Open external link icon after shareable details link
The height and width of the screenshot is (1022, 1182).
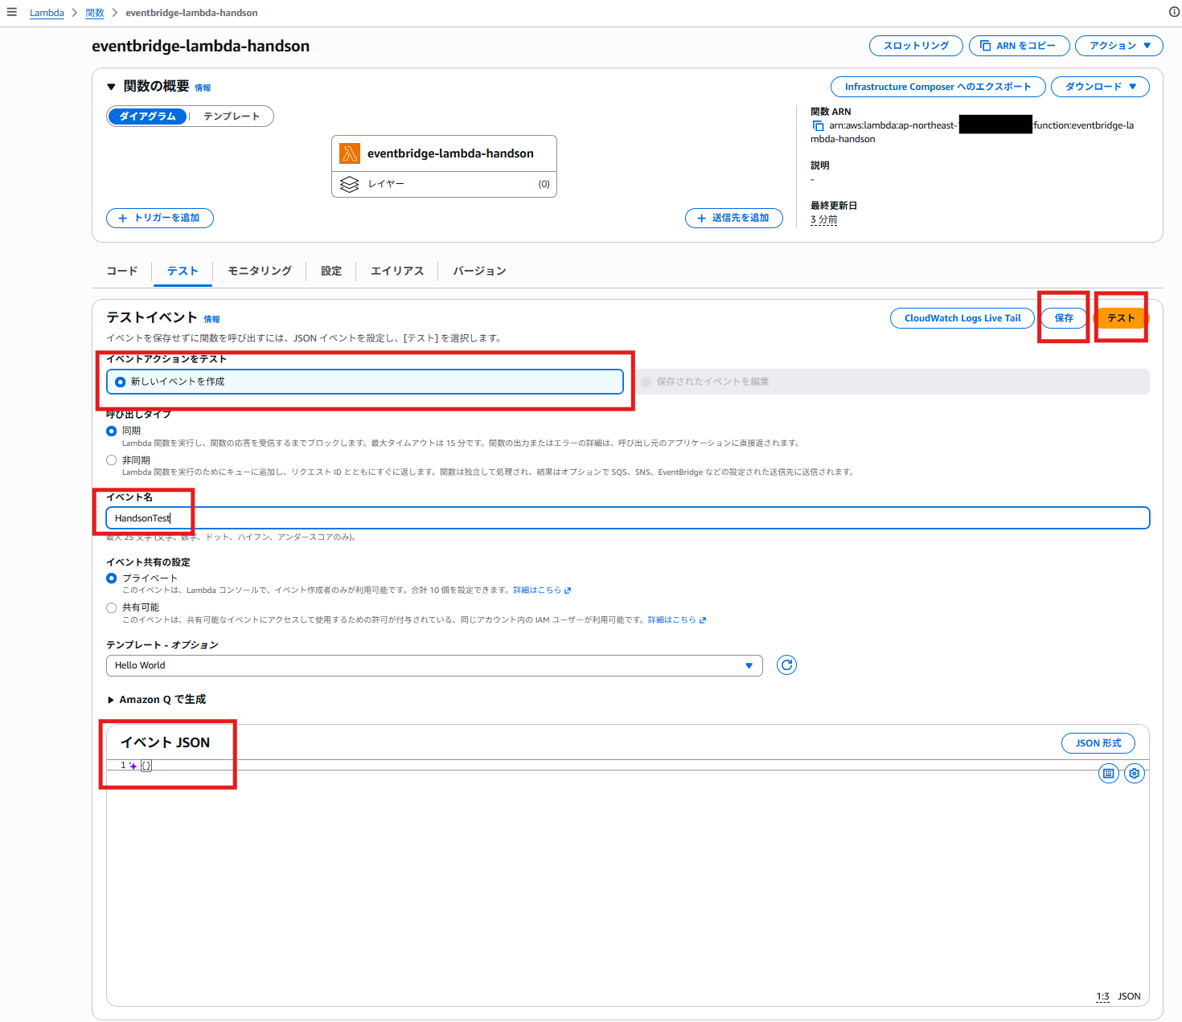click(x=703, y=620)
